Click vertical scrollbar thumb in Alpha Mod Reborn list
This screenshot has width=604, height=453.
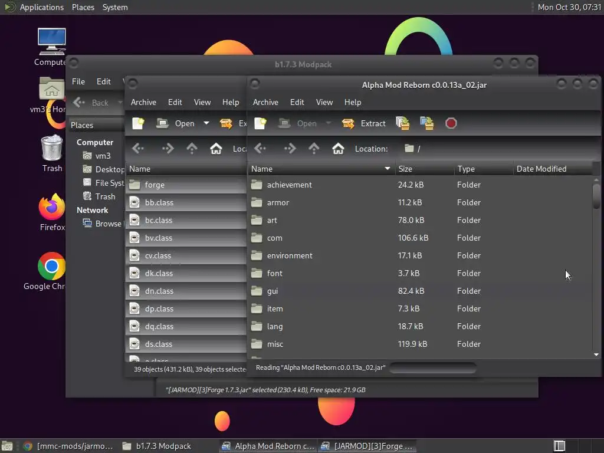coord(596,196)
